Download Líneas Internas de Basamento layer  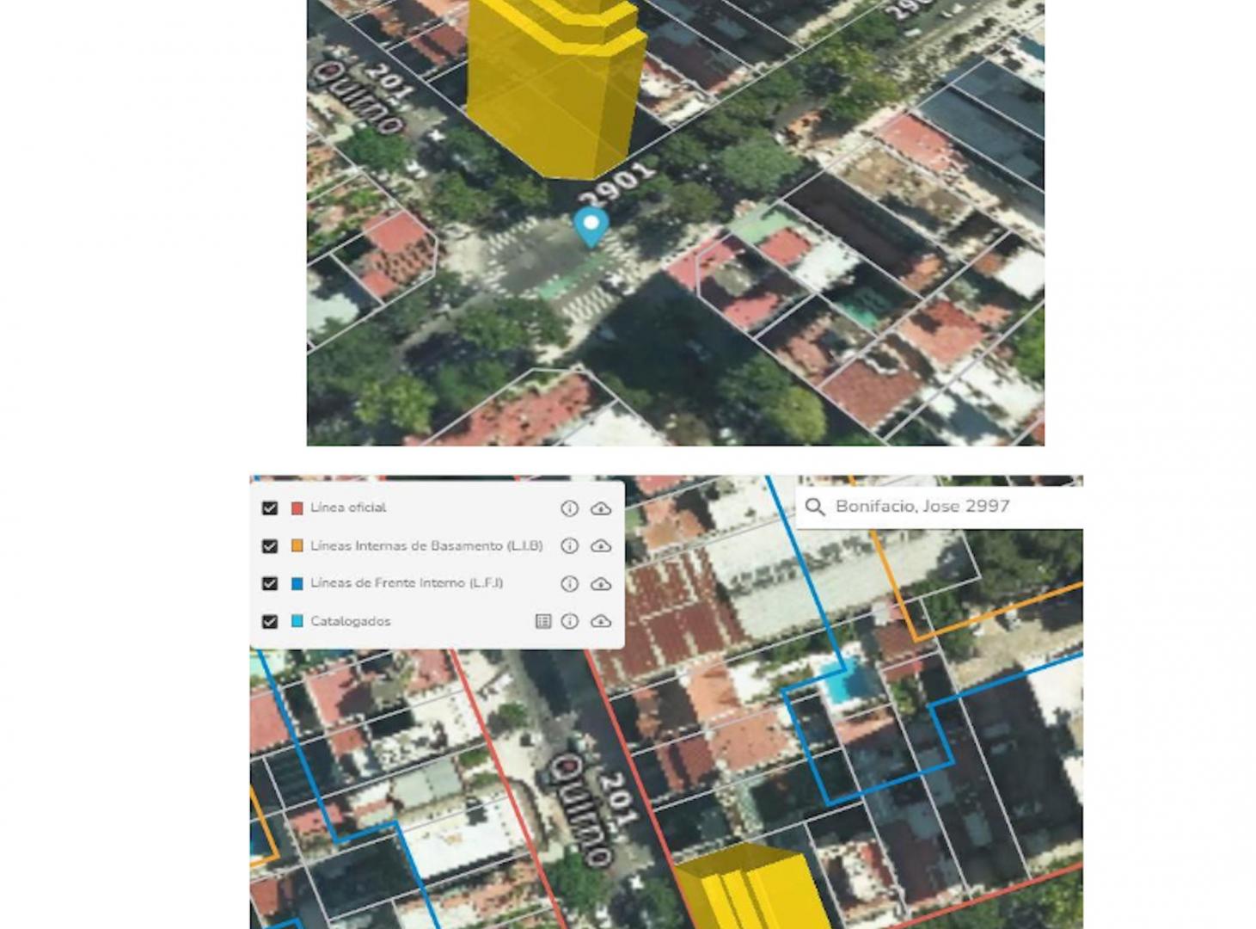pos(601,546)
